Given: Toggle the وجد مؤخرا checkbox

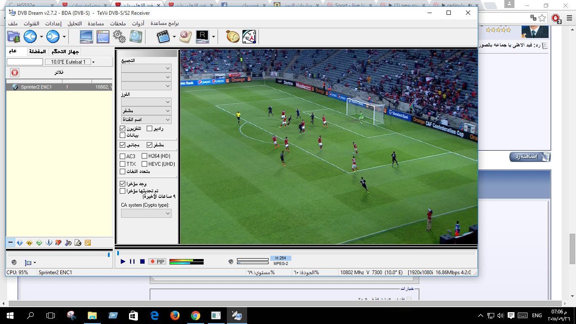Looking at the screenshot, I should (x=123, y=184).
